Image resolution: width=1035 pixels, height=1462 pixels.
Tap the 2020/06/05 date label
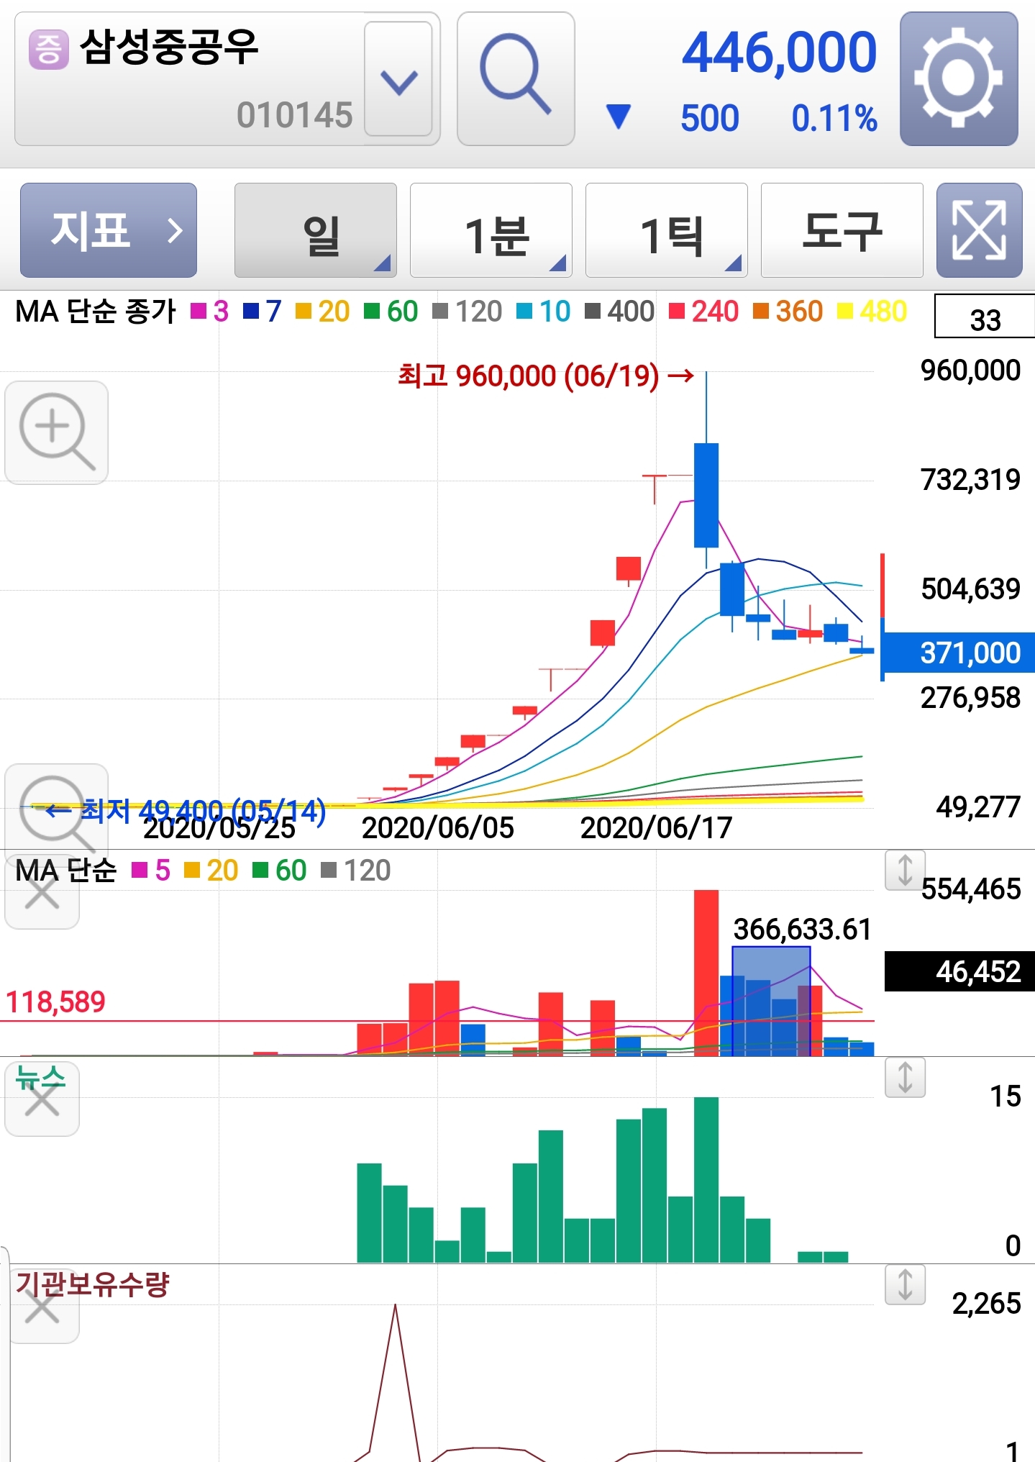438,828
